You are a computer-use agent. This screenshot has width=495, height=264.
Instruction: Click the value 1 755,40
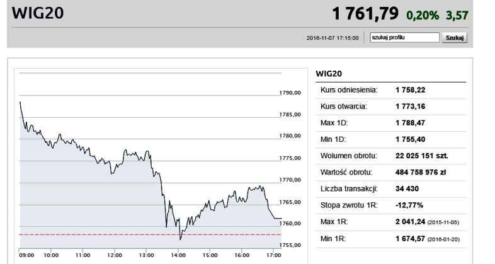tap(410, 139)
